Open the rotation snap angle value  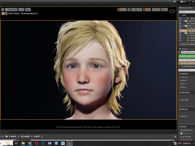[148, 10]
